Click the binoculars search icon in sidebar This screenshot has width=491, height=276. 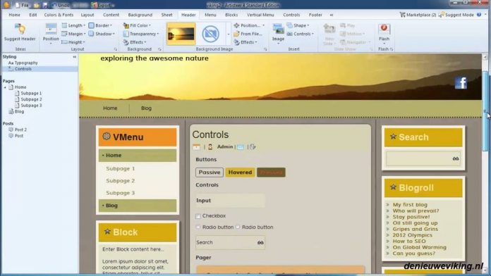tap(456, 159)
